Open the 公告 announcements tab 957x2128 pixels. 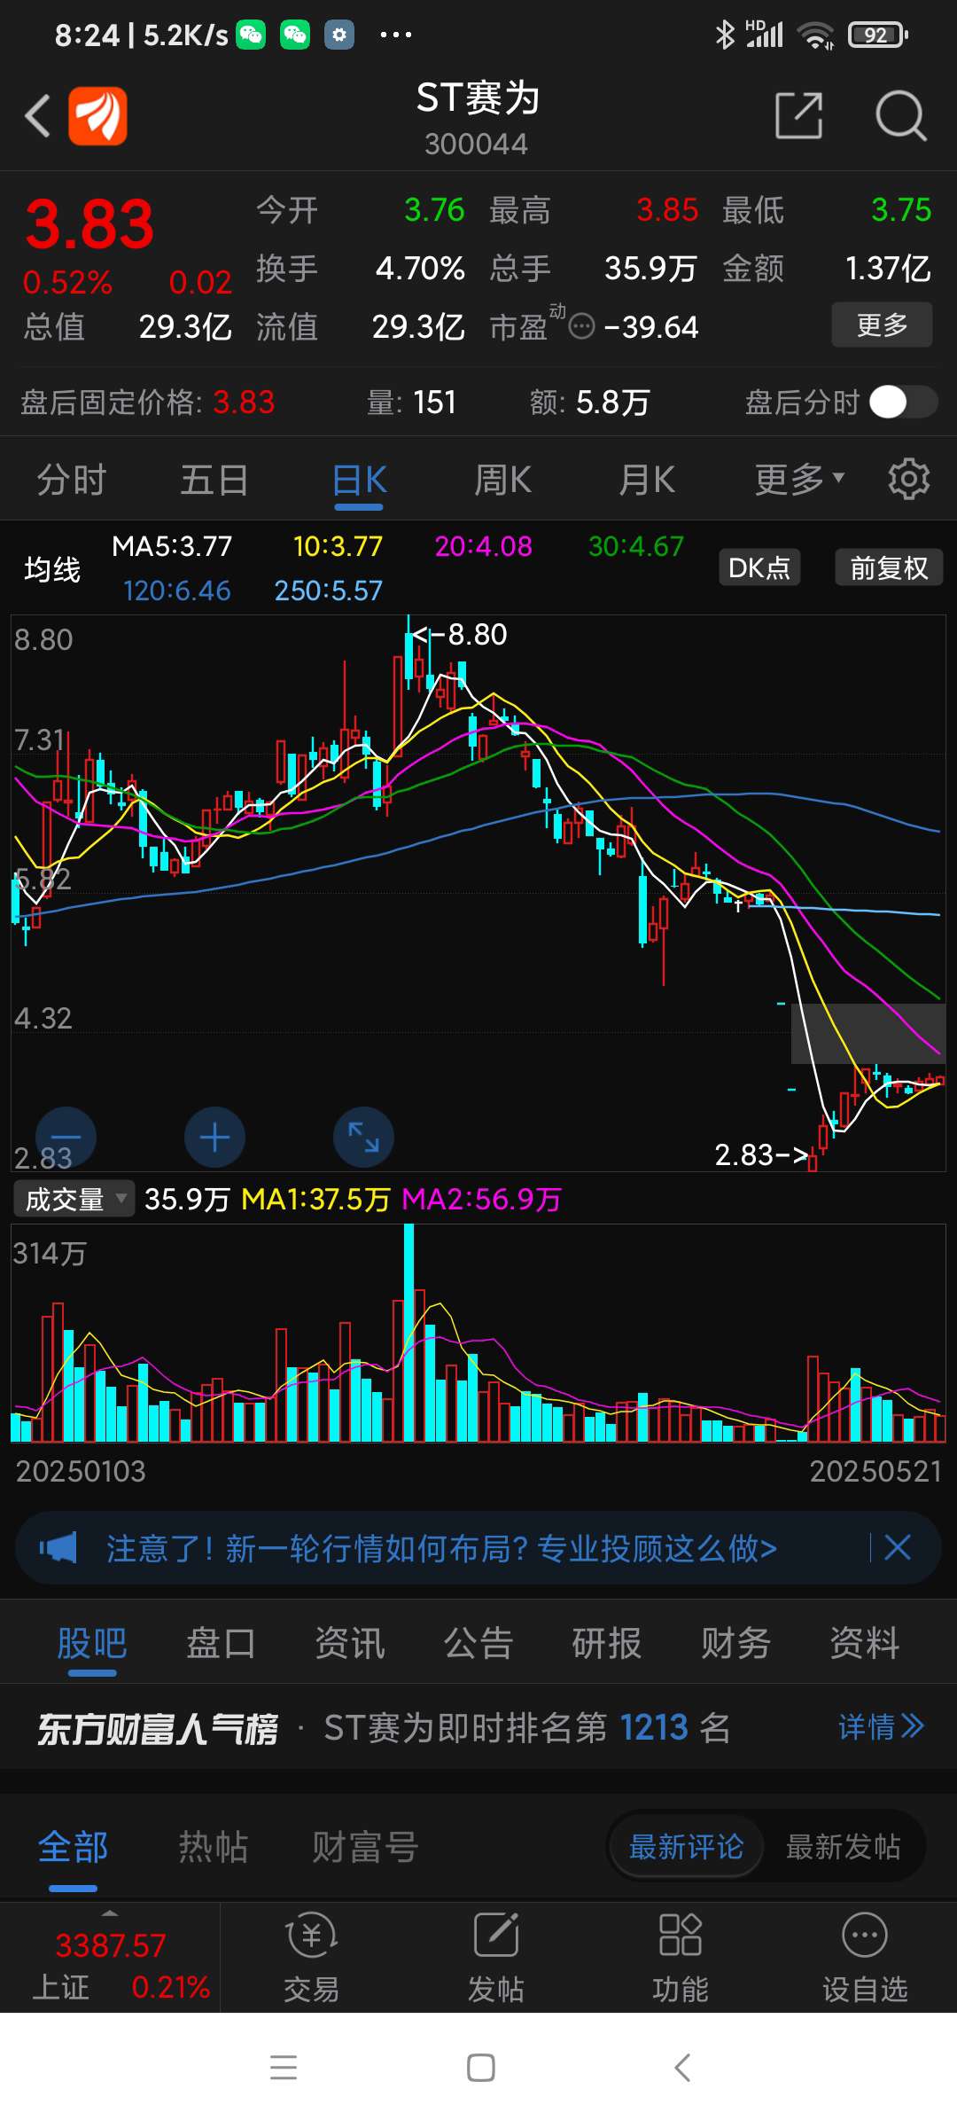(478, 1643)
